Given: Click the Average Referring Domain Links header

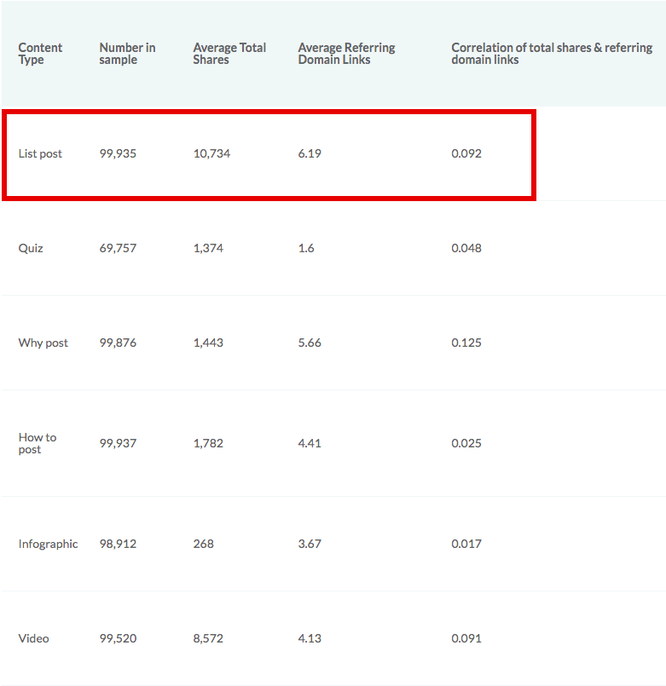Looking at the screenshot, I should 346,54.
